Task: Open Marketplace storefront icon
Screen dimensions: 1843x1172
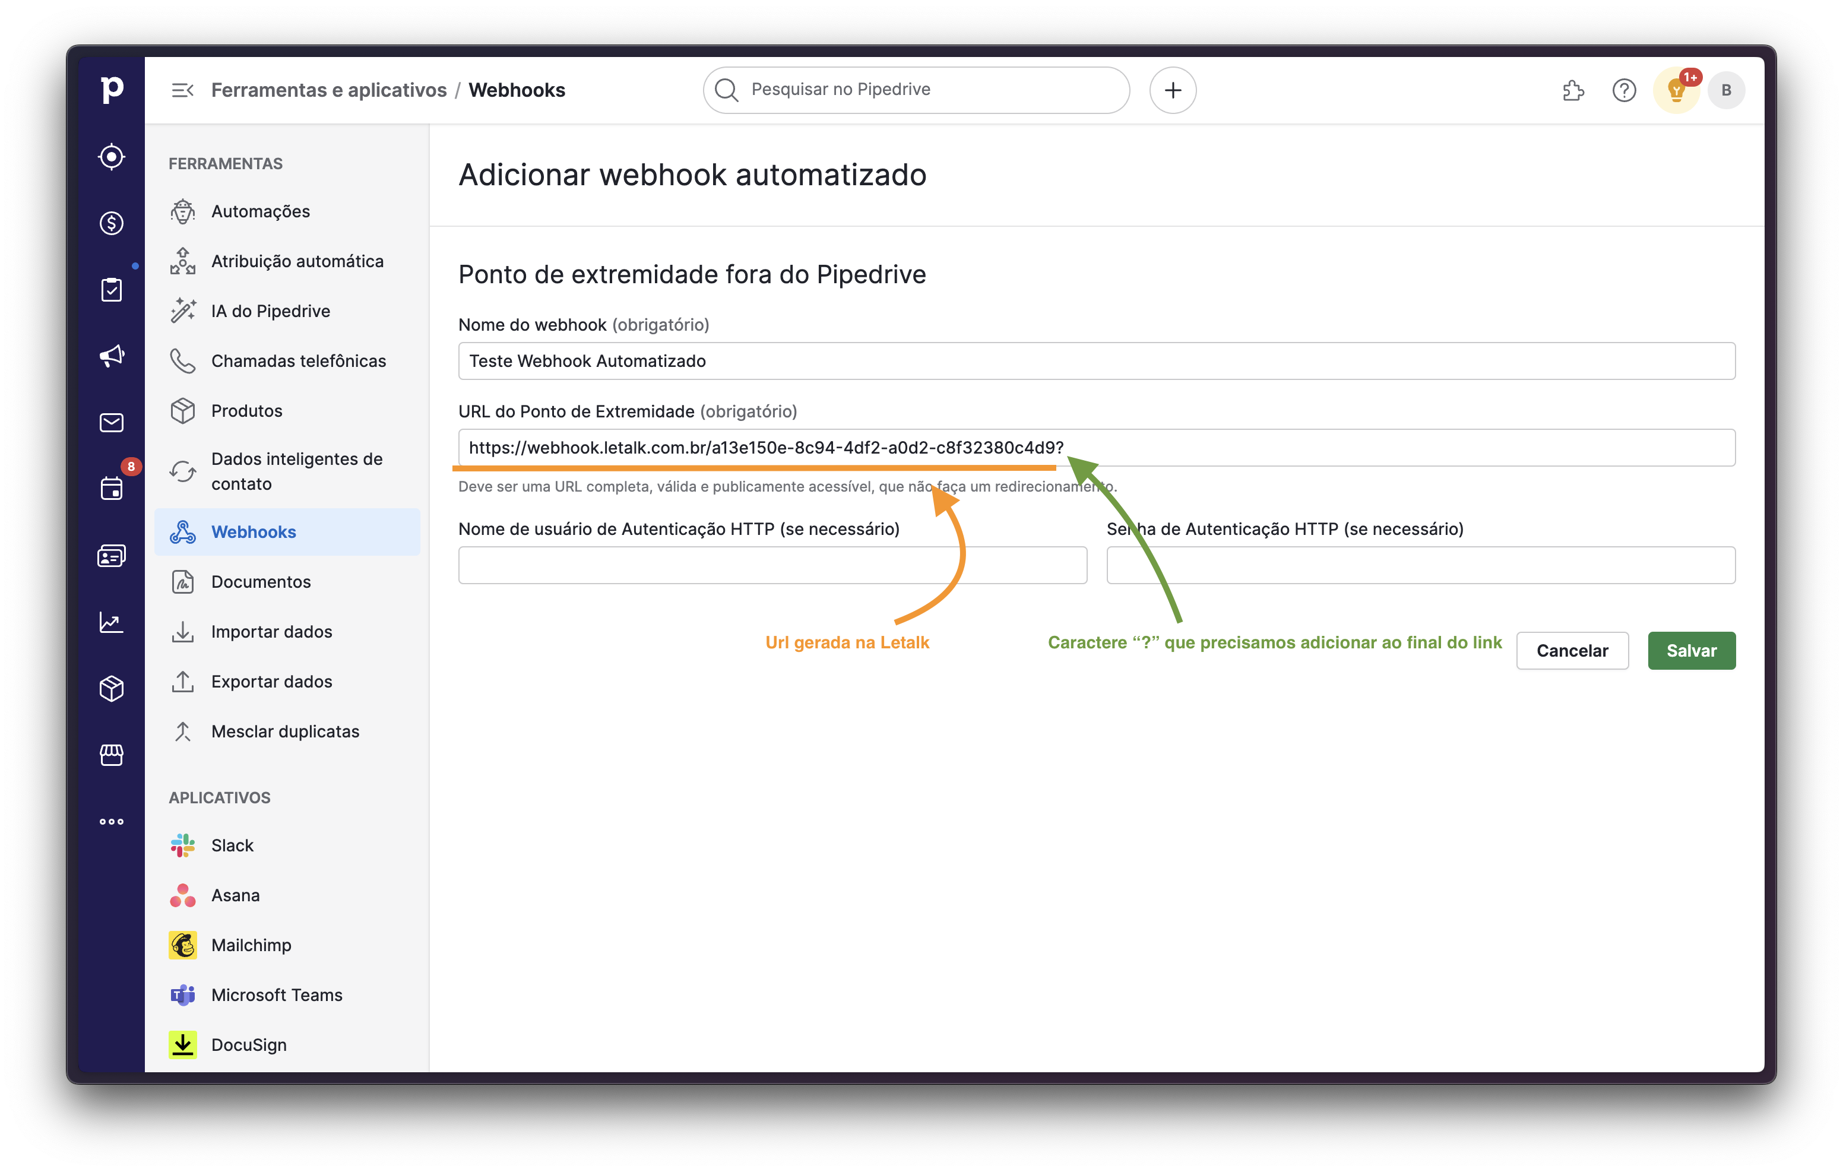Action: coord(112,755)
